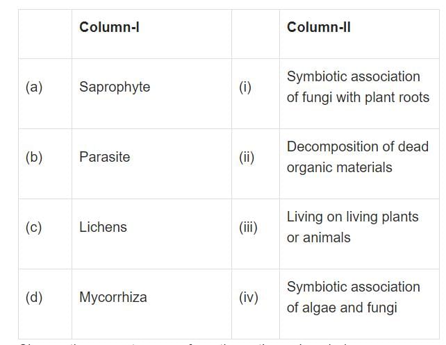Select the Mycorrhiza cell

tap(151, 304)
